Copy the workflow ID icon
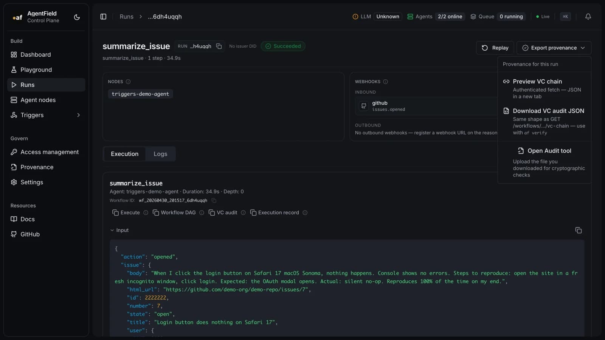Screen dimensions: 605x340 [214, 200]
